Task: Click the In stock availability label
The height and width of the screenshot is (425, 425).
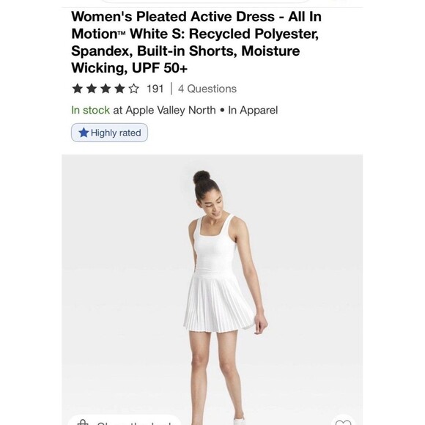Action: pyautogui.click(x=90, y=111)
